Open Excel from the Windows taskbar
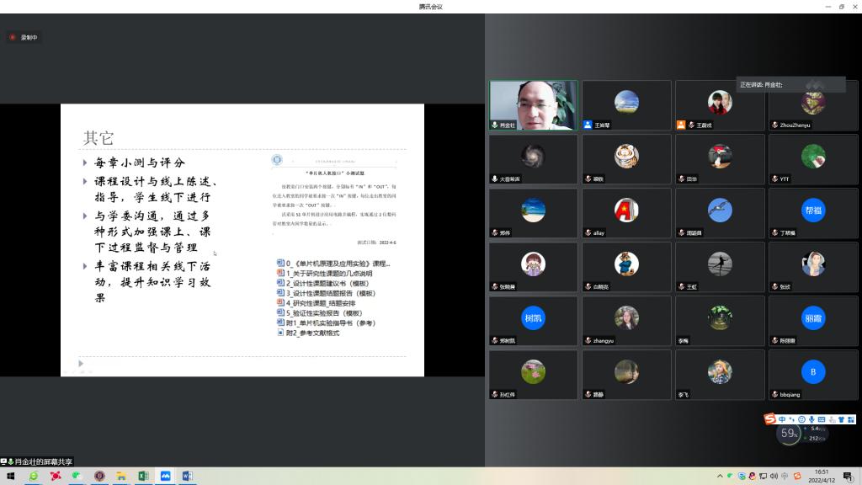862x485 pixels. click(x=143, y=477)
